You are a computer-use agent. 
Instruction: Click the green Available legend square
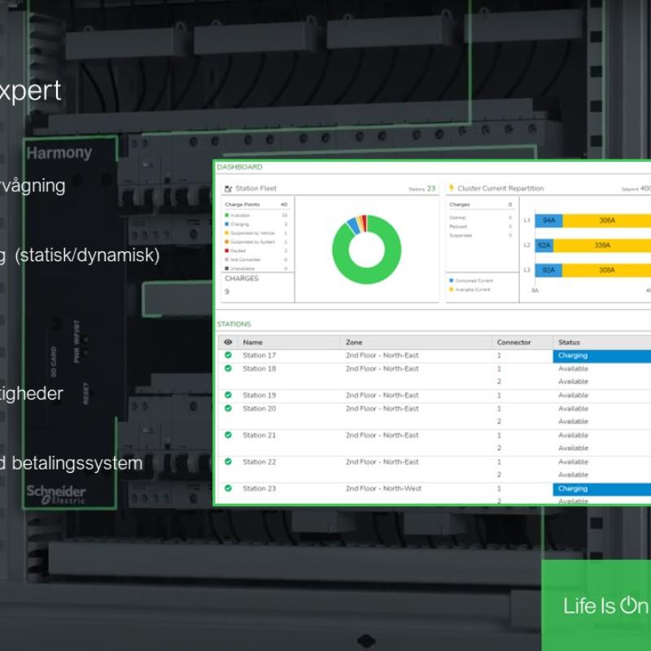click(227, 215)
